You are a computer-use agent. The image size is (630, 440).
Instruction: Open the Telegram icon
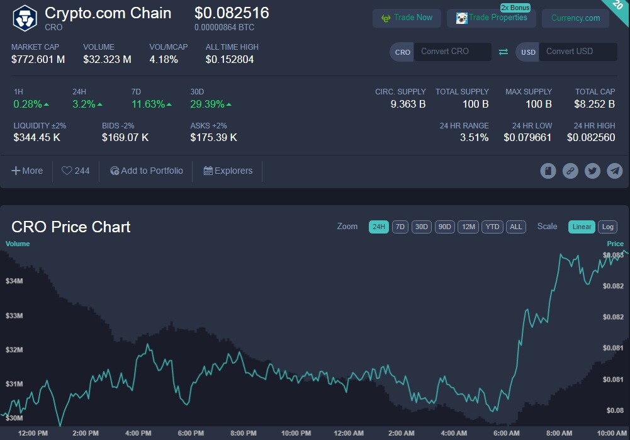[614, 171]
